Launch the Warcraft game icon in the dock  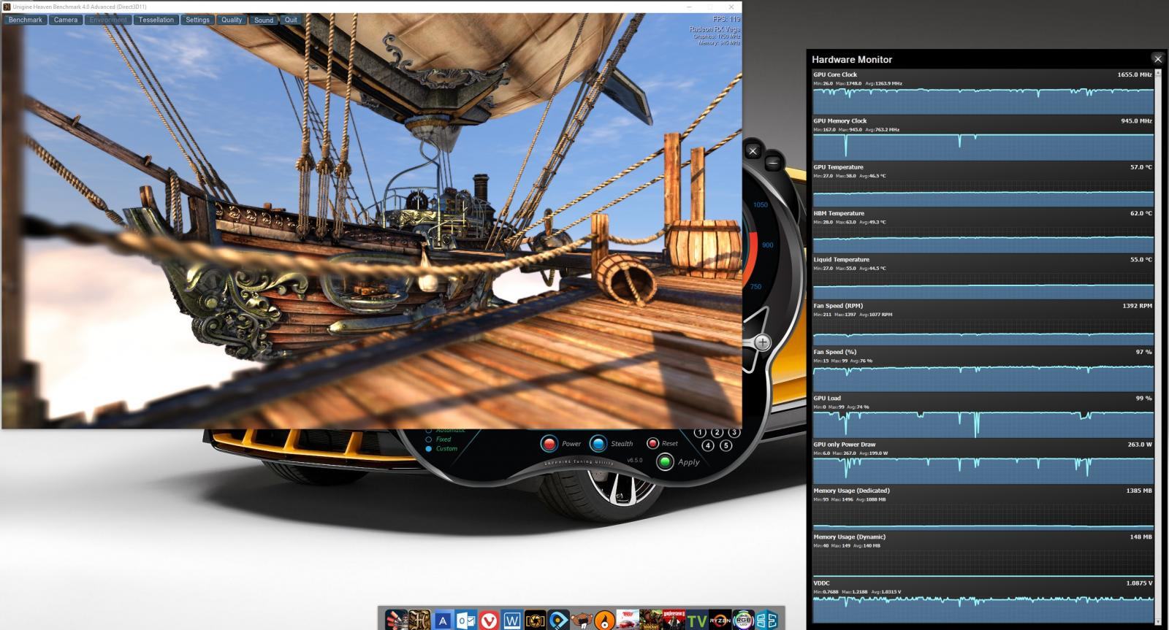pos(651,621)
